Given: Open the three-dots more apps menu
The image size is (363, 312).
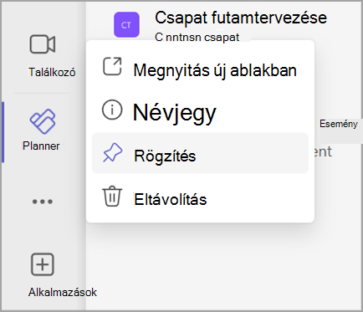Looking at the screenshot, I should point(43,202).
